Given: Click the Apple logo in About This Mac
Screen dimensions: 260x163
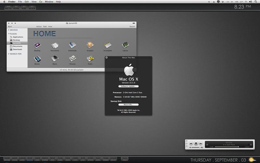Looking at the screenshot, I should tap(129, 70).
